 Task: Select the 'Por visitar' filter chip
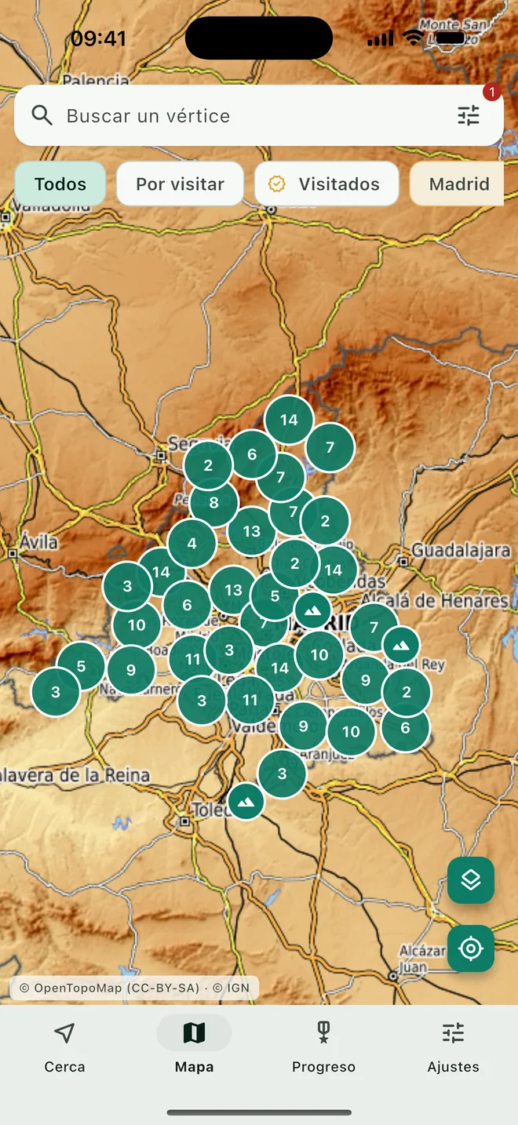click(181, 184)
